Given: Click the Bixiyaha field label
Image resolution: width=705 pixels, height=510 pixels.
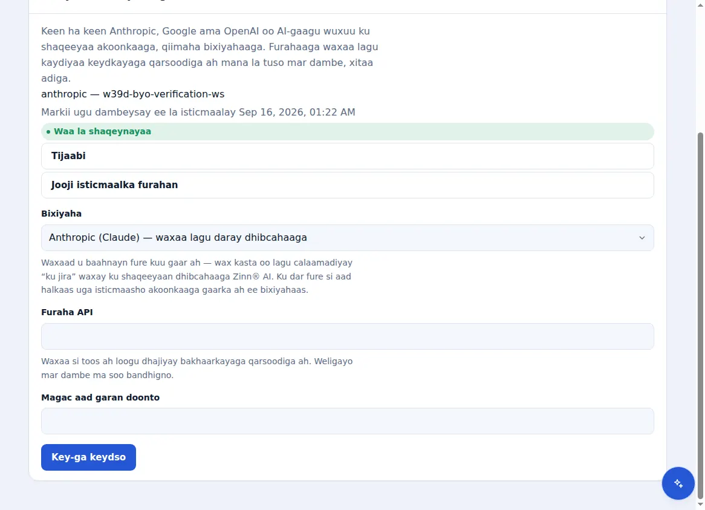Looking at the screenshot, I should 62,214.
